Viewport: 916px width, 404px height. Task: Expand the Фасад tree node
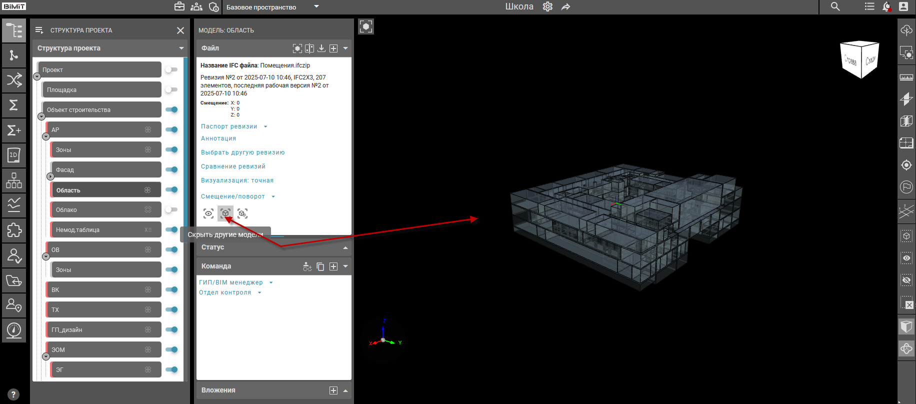[x=50, y=176]
